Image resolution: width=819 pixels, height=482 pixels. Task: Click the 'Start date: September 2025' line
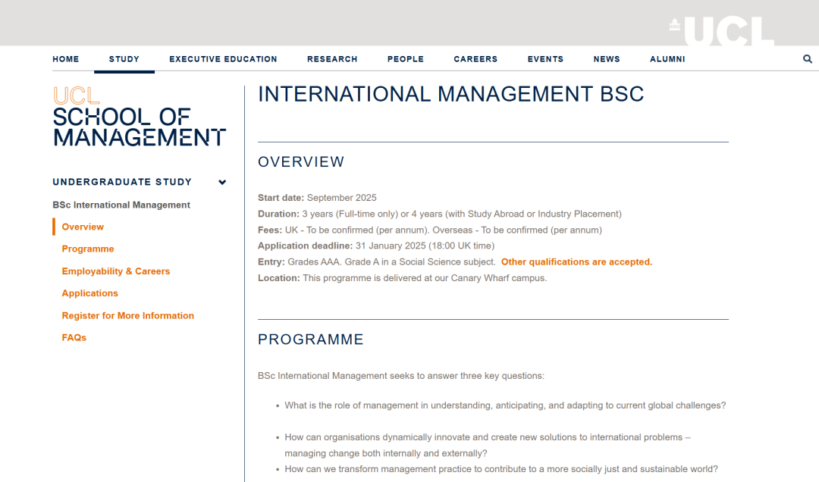pos(317,197)
